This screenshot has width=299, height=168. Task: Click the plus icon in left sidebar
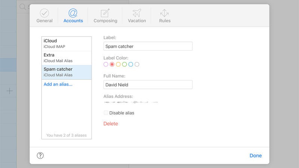coord(10,91)
